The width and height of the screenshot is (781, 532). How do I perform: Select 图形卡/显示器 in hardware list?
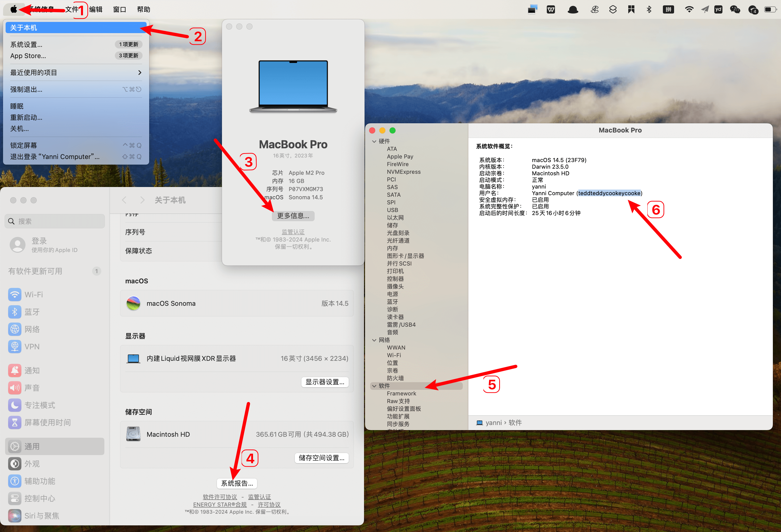pos(405,256)
